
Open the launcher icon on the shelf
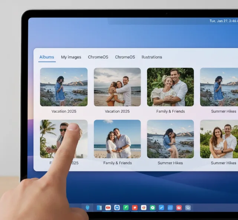(88, 207)
